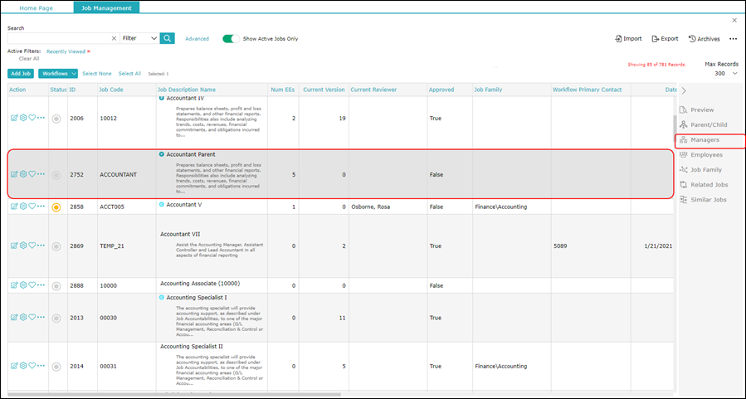Open the Max Records 300 dropdown

(x=726, y=74)
